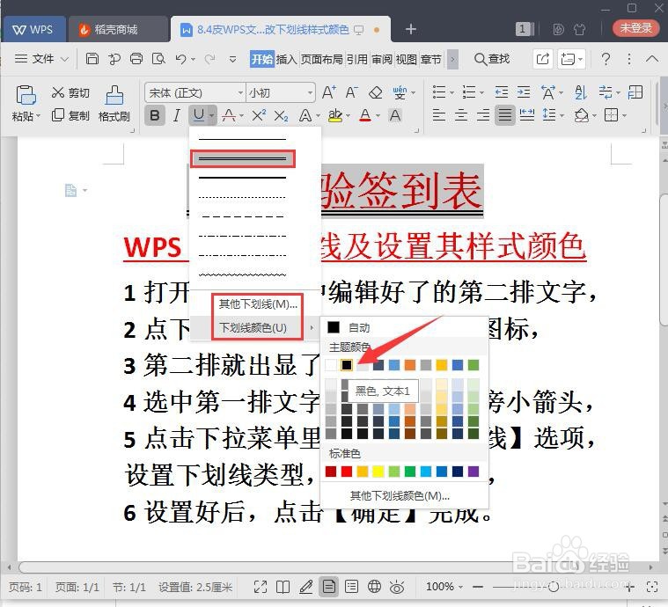Select the 页面布局 ribbon tab

(x=321, y=59)
